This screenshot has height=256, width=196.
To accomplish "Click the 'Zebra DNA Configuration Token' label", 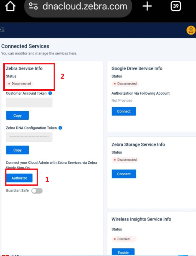I will [31, 128].
